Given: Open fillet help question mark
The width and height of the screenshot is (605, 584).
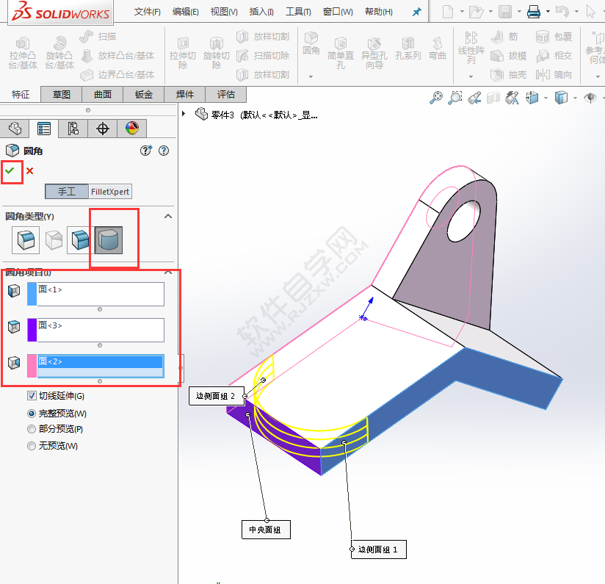Looking at the screenshot, I should (164, 151).
